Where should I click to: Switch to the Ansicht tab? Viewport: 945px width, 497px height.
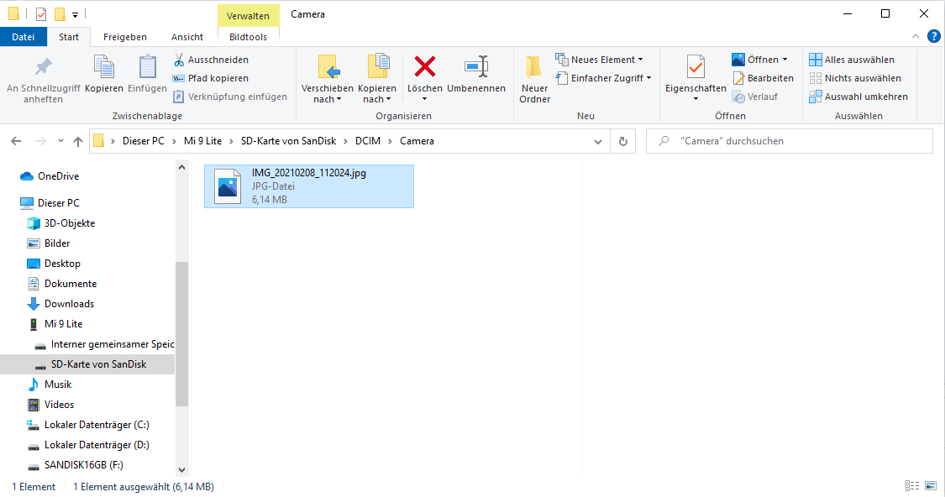[187, 37]
